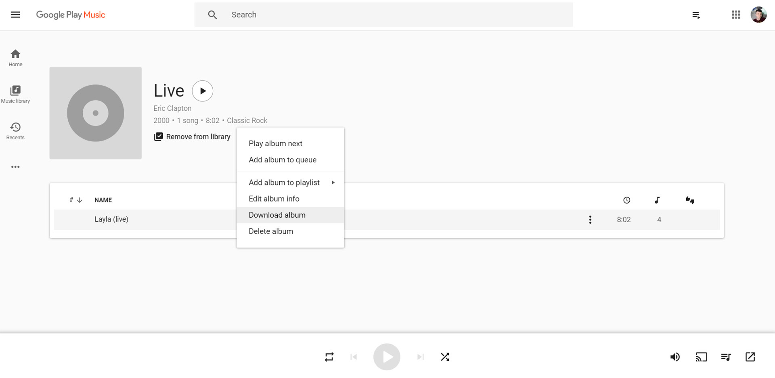Expand more sidebar options ellipsis
775x378 pixels.
15,167
